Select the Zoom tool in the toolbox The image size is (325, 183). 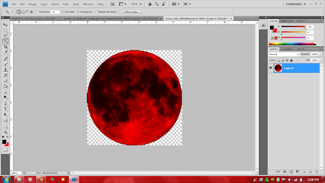click(x=6, y=132)
